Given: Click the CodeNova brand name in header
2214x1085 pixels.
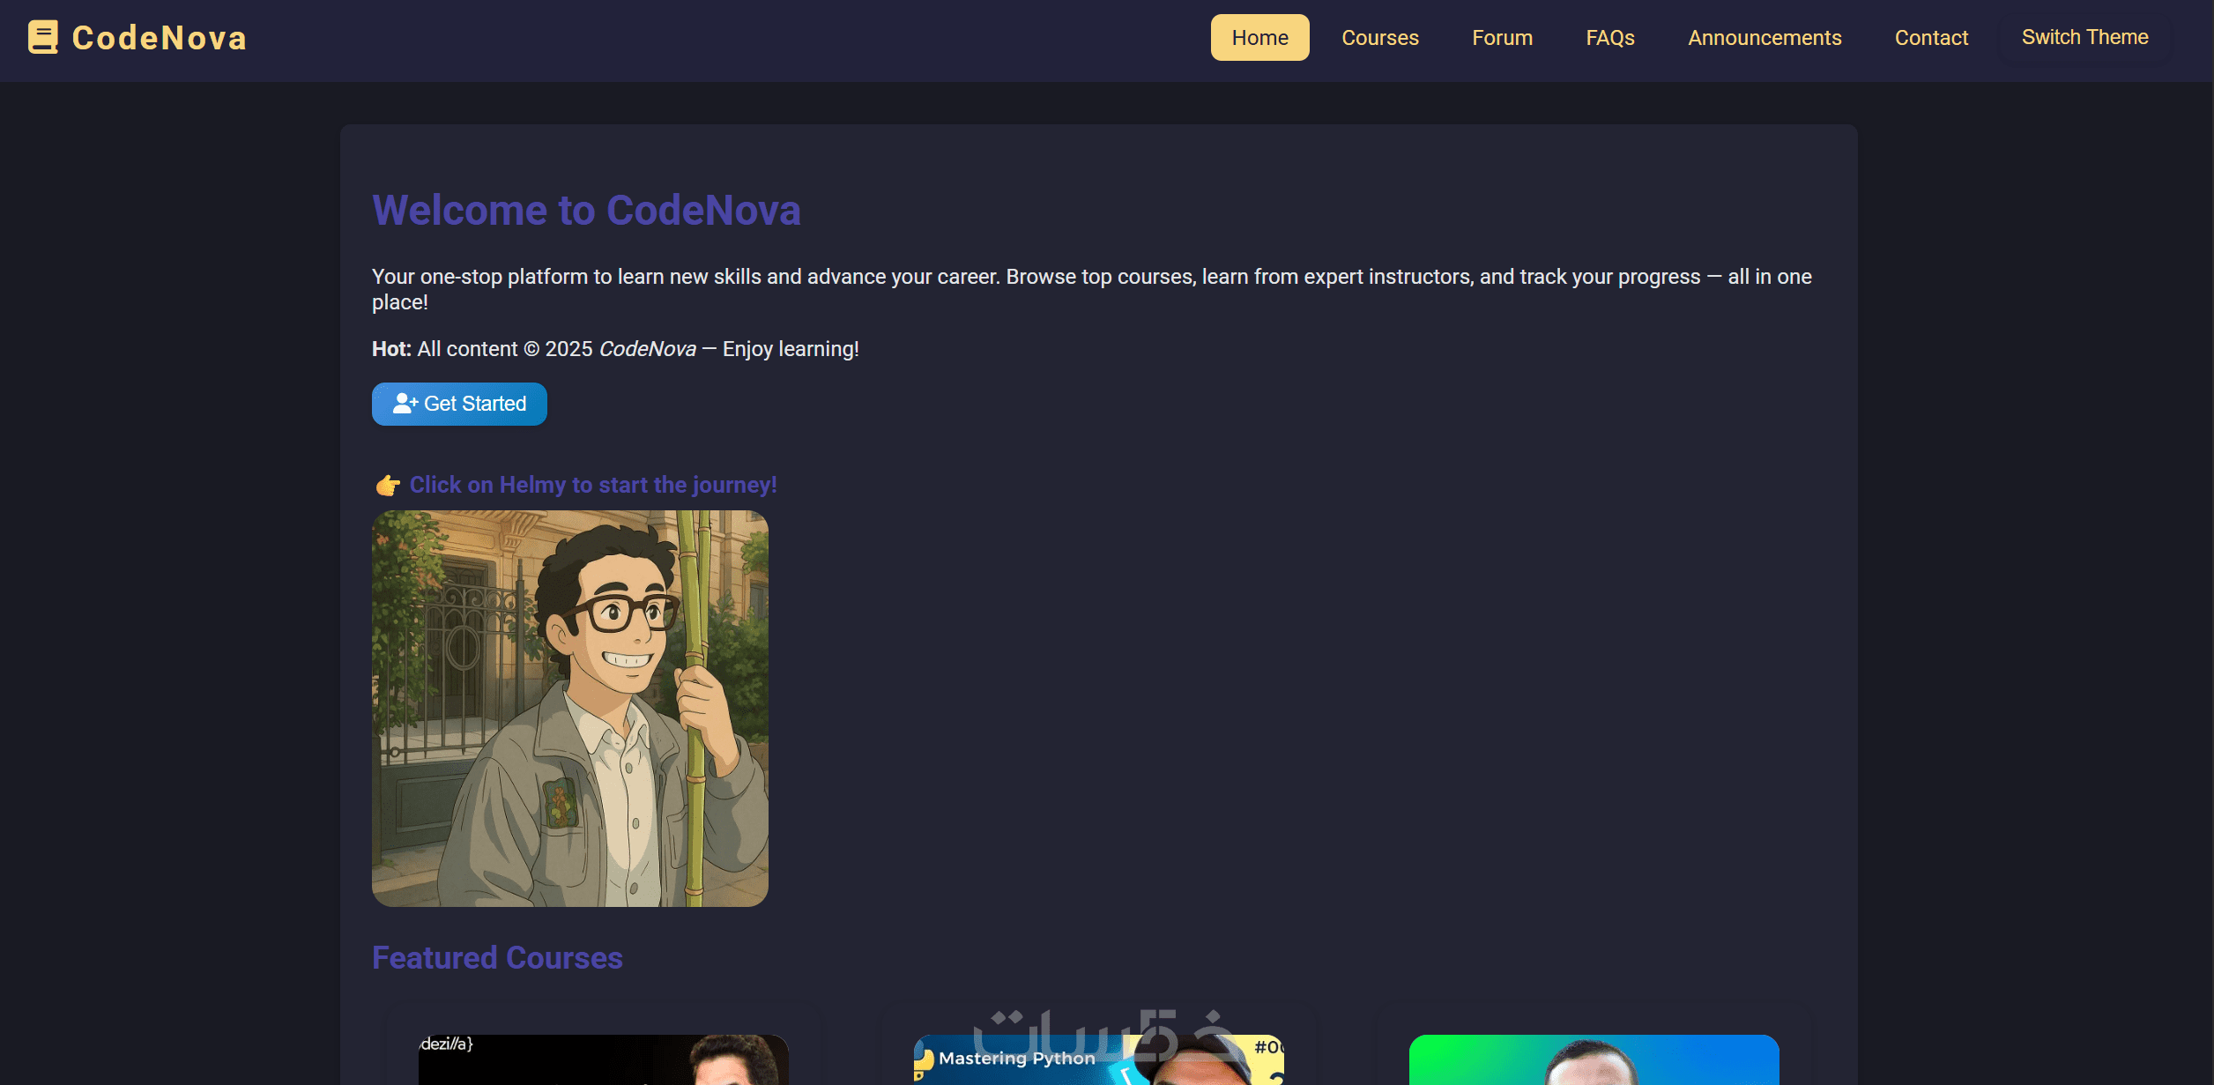Looking at the screenshot, I should point(160,38).
